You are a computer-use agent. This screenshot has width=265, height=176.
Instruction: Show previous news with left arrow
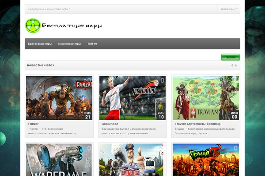pyautogui.click(x=232, y=66)
